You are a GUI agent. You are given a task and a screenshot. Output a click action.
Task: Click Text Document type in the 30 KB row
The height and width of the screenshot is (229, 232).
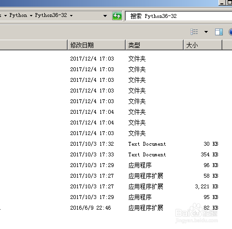[147, 144]
